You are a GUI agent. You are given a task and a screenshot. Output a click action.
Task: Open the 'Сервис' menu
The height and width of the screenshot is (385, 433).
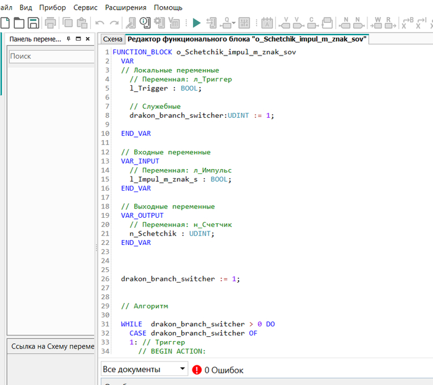coord(85,7)
